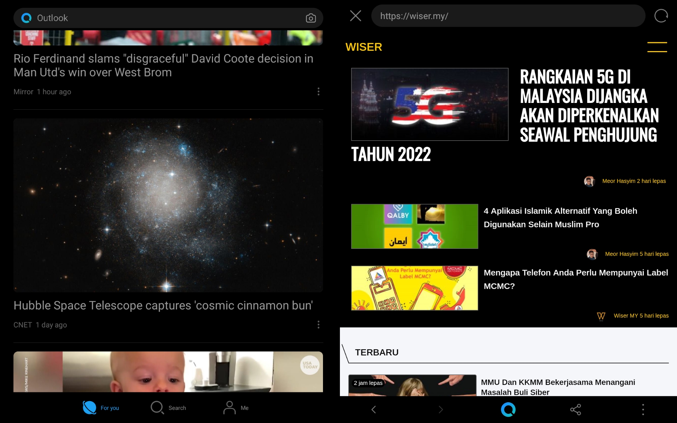
Task: Tap the camera search icon
Action: click(310, 18)
